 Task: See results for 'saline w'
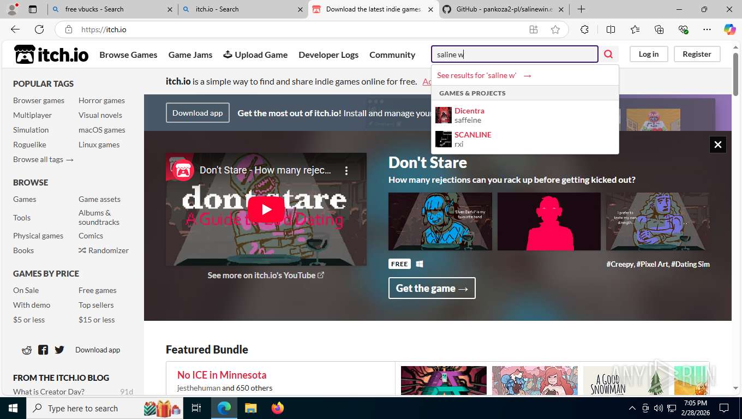(484, 75)
